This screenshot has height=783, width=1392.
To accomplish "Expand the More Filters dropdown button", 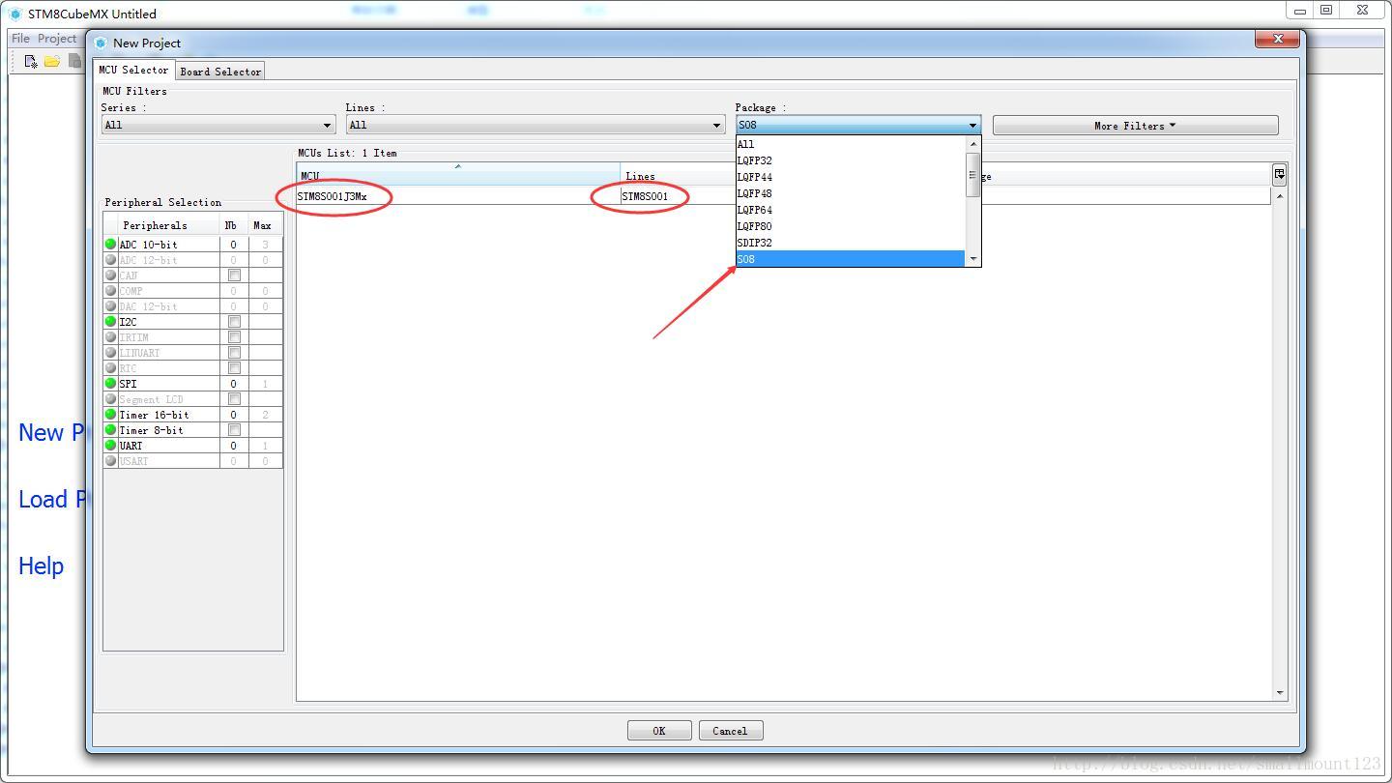I will click(1135, 126).
